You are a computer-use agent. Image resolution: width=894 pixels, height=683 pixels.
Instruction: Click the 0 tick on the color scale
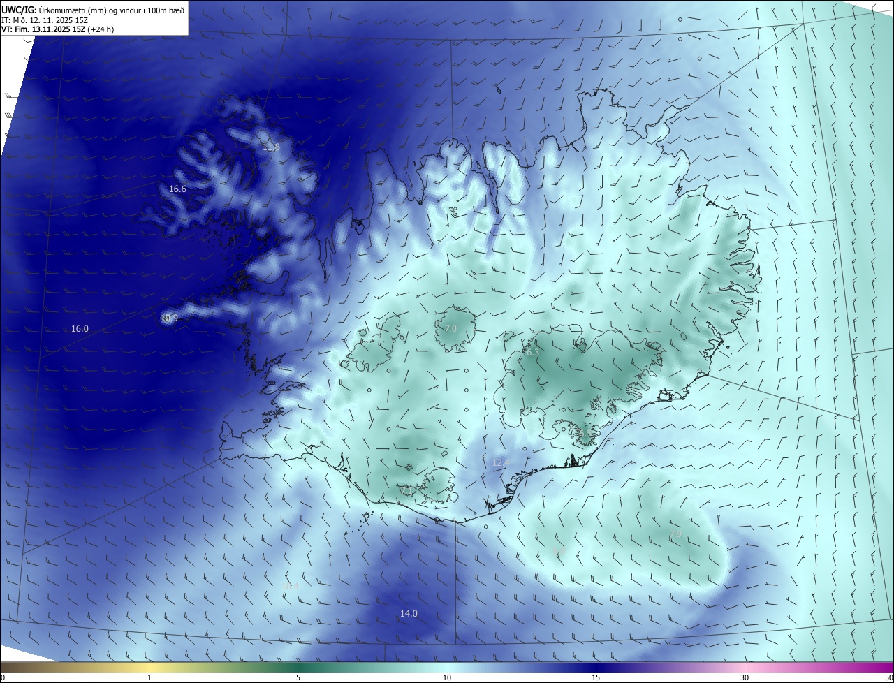pyautogui.click(x=3, y=677)
